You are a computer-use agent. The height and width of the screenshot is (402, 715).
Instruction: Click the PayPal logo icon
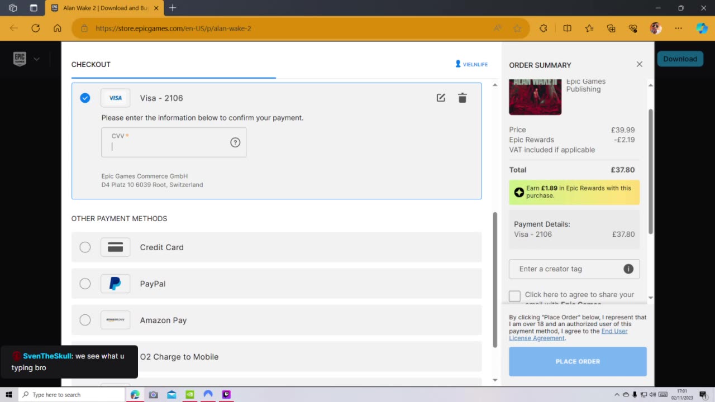[115, 284]
